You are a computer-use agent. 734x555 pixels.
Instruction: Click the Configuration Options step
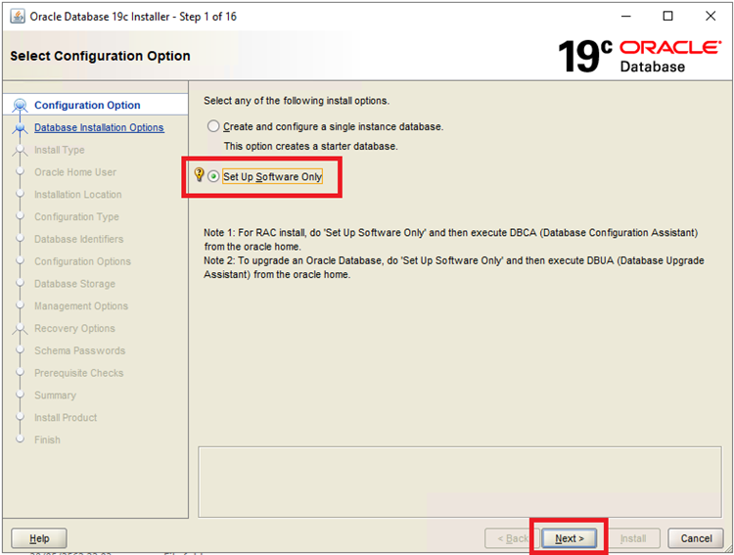(82, 261)
